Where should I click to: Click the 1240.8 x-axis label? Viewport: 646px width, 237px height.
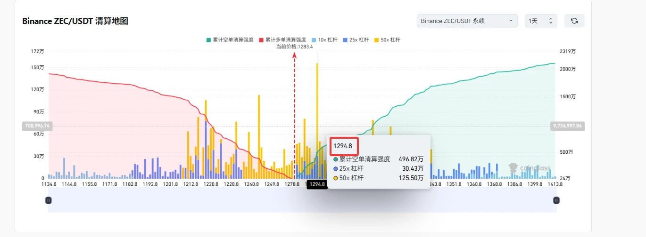[x=252, y=184]
